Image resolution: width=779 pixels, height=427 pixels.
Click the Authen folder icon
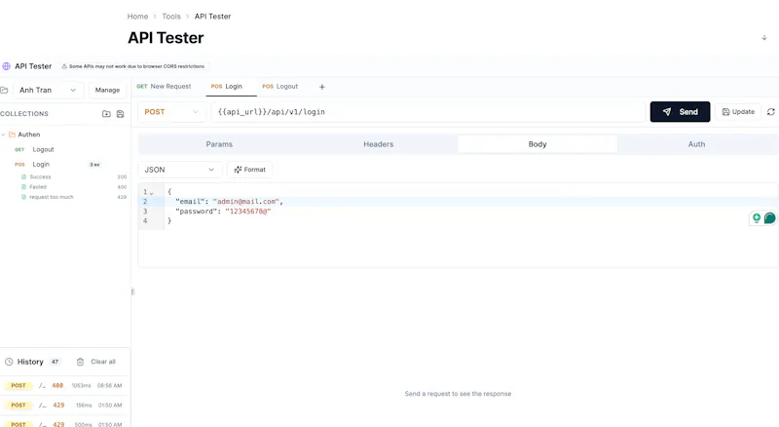tap(12, 135)
